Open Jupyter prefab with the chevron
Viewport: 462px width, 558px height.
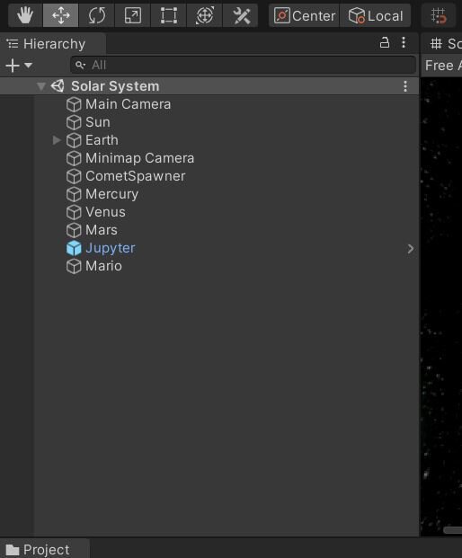pyautogui.click(x=411, y=249)
